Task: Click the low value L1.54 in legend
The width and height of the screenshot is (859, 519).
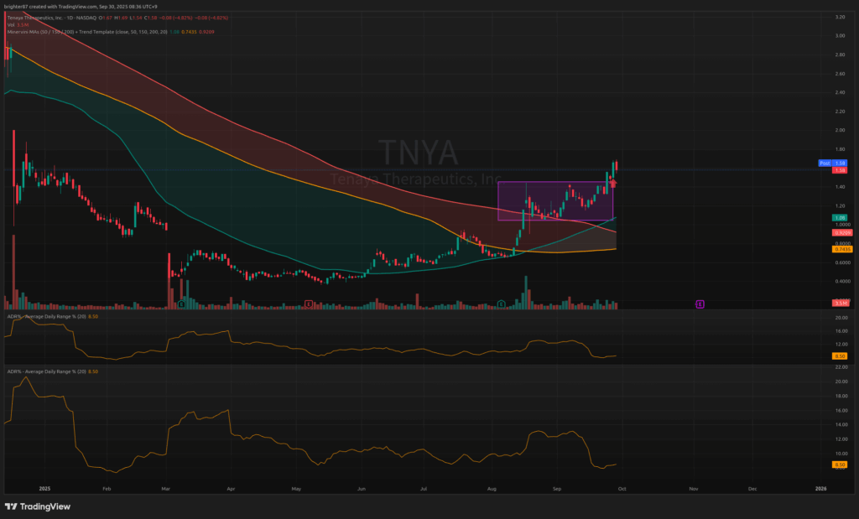Action: (x=136, y=18)
